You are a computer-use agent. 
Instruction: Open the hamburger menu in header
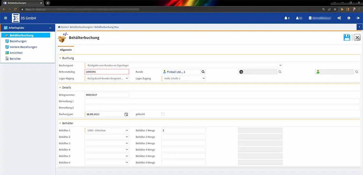[5, 18]
